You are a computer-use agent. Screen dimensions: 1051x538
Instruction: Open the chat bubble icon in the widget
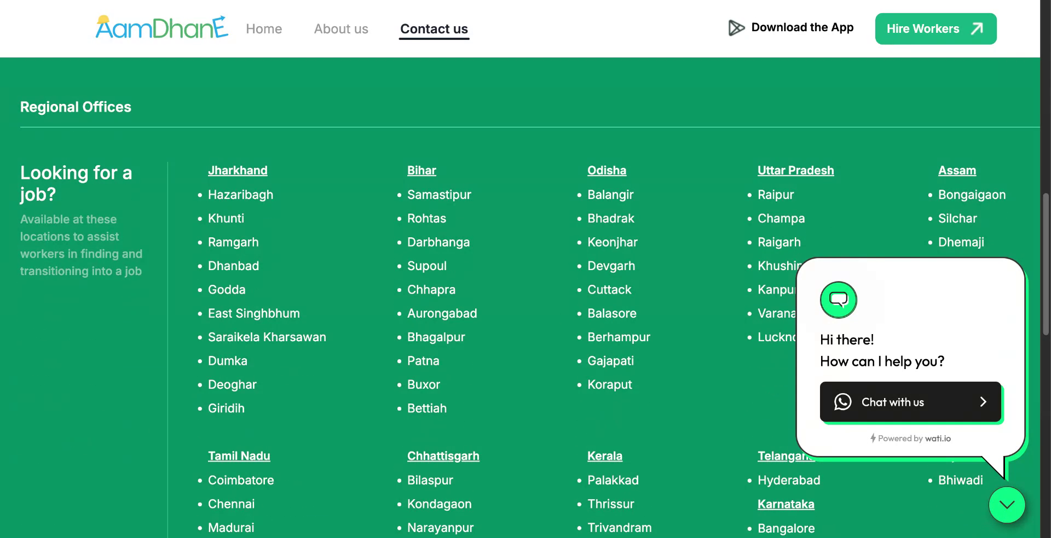838,300
